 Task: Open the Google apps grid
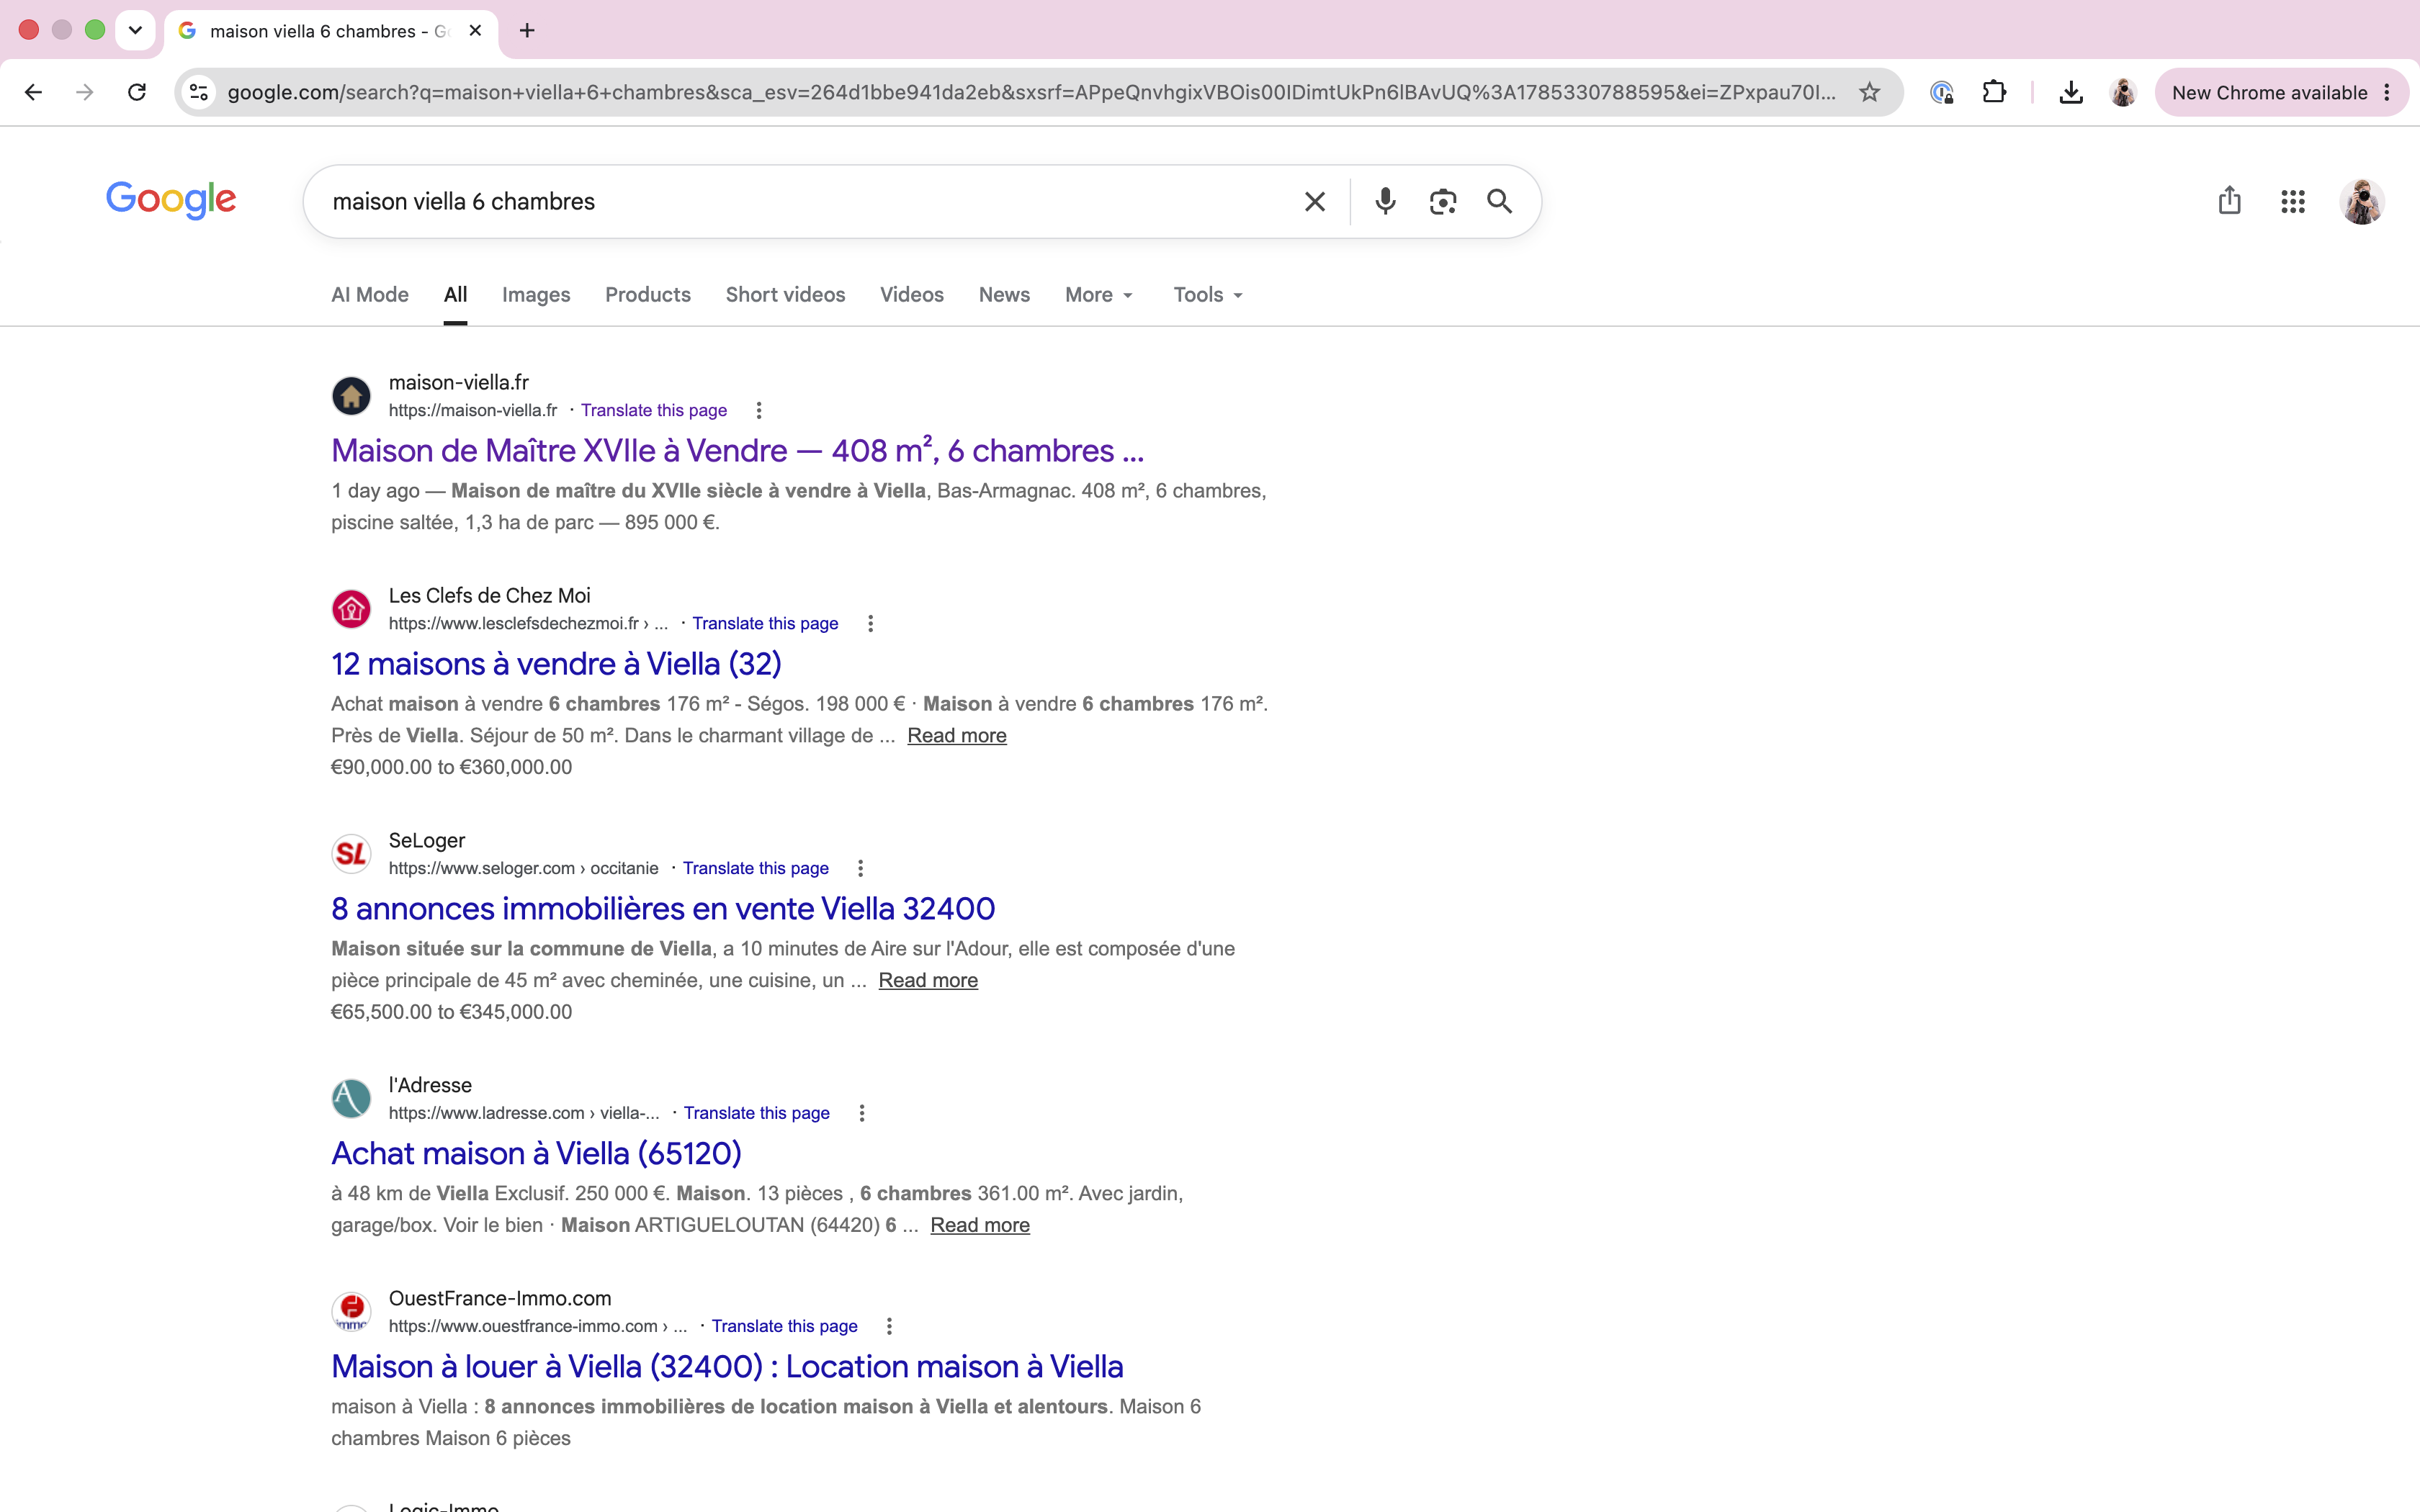pos(2293,202)
